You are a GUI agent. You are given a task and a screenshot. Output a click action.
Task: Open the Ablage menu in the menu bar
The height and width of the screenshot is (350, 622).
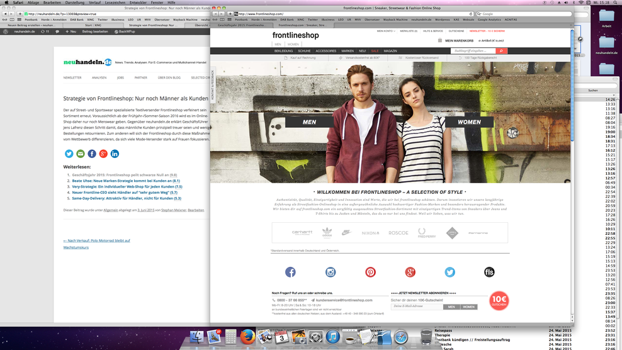pyautogui.click(x=33, y=3)
